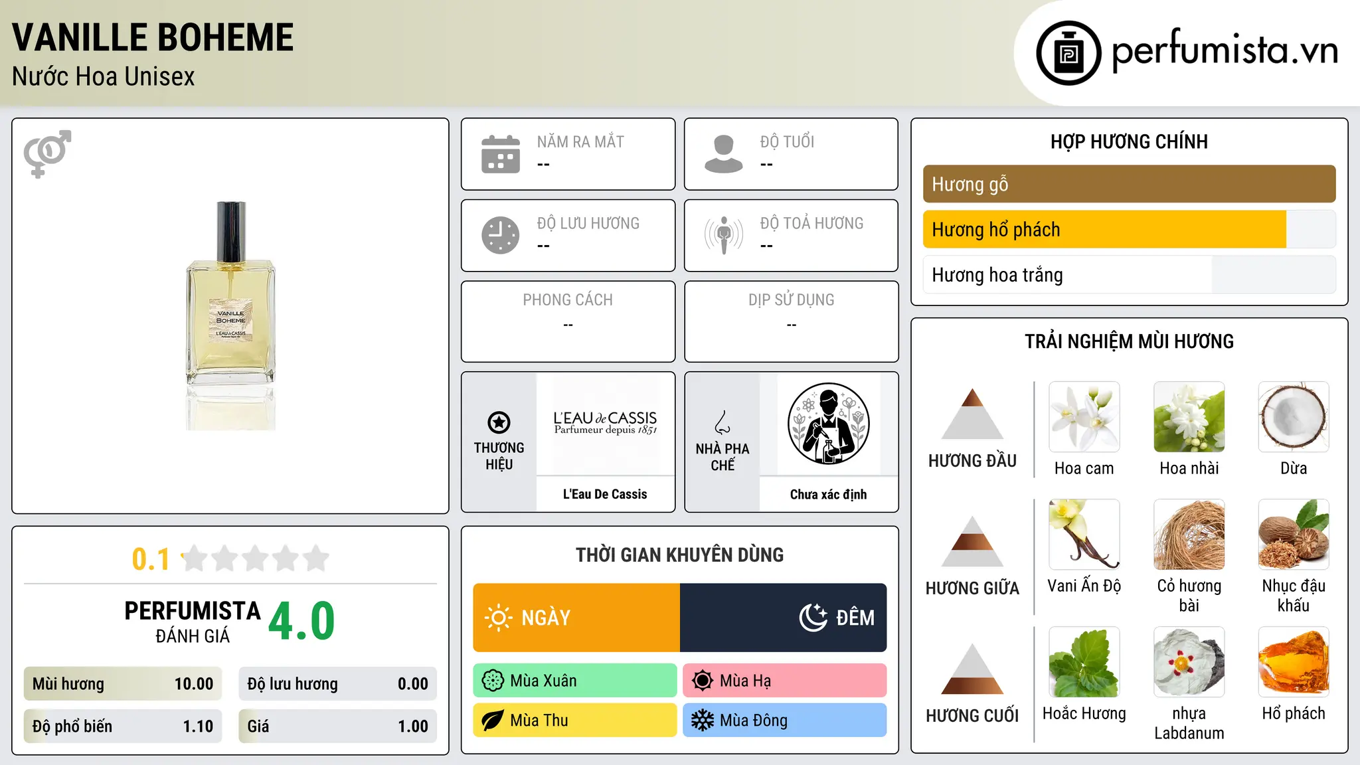Select the nhựa Labdanum note image

pyautogui.click(x=1189, y=662)
